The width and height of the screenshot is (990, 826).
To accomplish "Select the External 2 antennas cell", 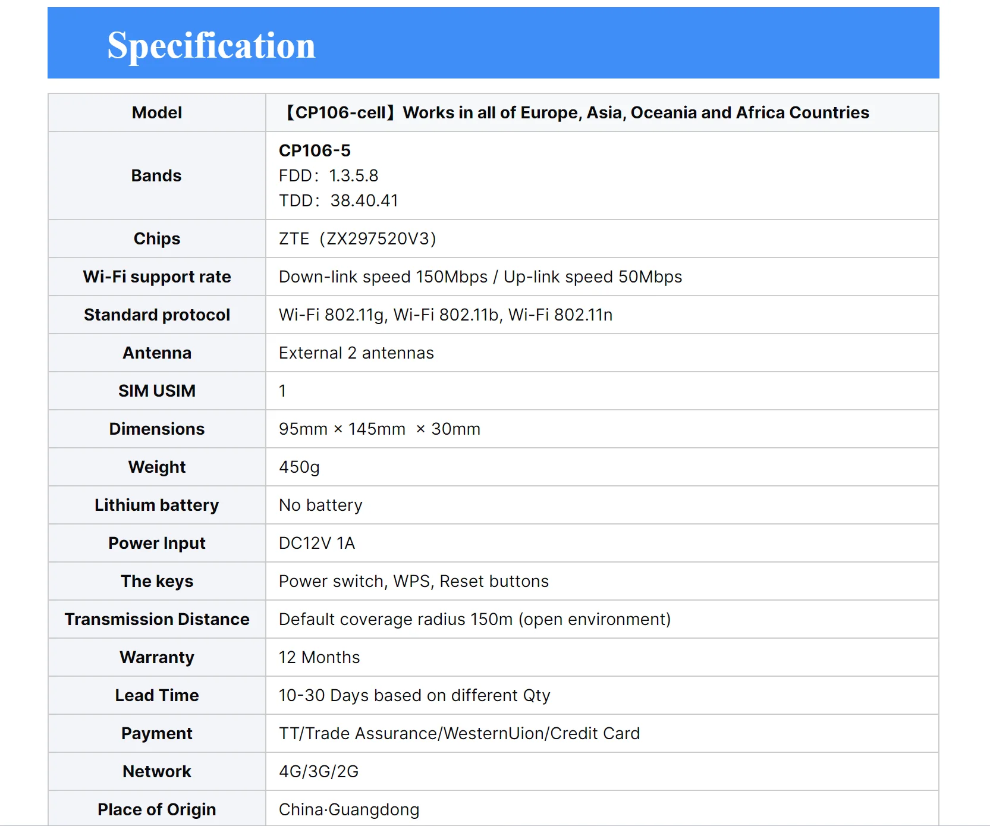I will [x=602, y=353].
